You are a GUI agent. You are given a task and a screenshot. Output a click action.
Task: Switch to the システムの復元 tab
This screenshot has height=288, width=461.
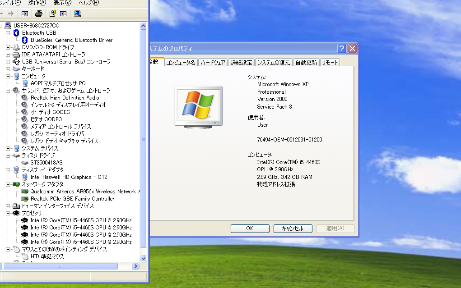(274, 63)
